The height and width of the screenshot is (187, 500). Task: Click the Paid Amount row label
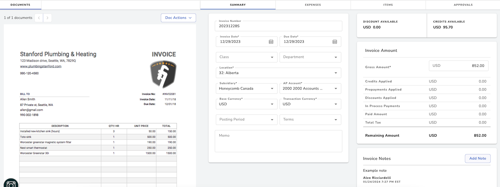click(x=376, y=114)
